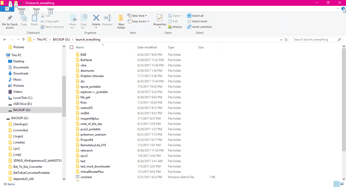Refresh the launch_everything folder view
The height and width of the screenshot is (187, 346).
click(x=286, y=40)
